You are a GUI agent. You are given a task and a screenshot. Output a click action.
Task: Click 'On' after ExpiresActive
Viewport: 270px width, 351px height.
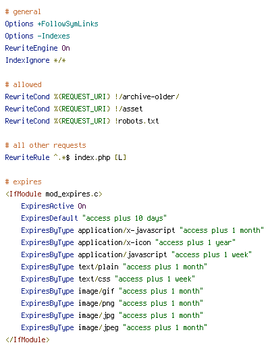[x=82, y=206]
